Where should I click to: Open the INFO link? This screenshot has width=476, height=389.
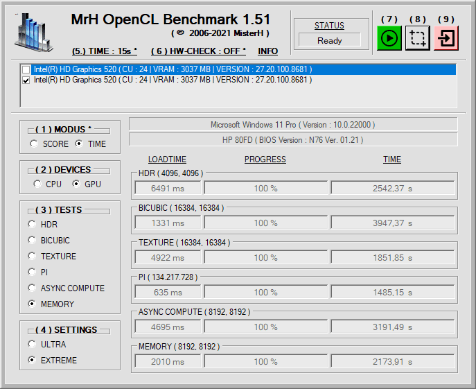(267, 51)
